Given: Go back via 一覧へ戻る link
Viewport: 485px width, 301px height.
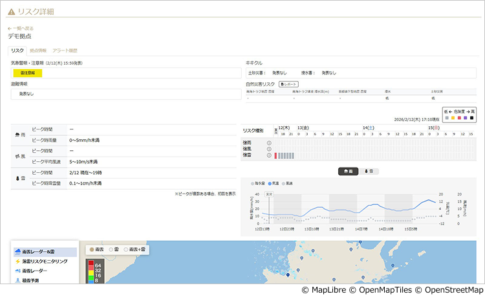Looking at the screenshot, I should click(21, 28).
